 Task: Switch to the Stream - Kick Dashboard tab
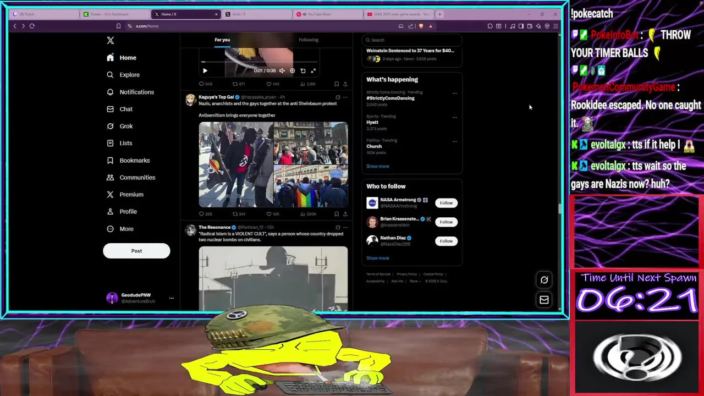pyautogui.click(x=114, y=14)
